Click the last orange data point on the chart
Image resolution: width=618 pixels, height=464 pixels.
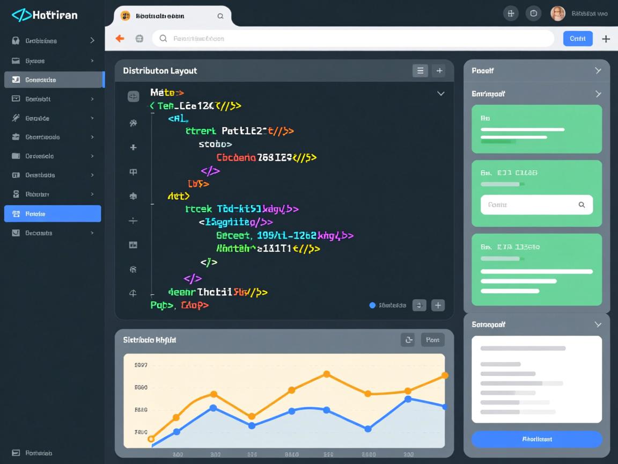444,376
